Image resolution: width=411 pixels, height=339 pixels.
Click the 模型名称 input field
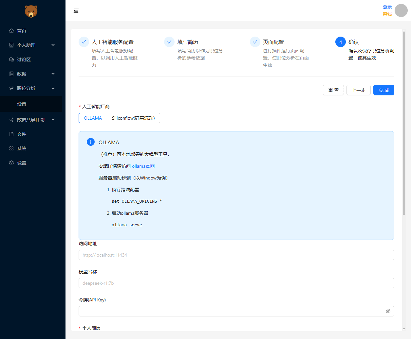pos(236,283)
